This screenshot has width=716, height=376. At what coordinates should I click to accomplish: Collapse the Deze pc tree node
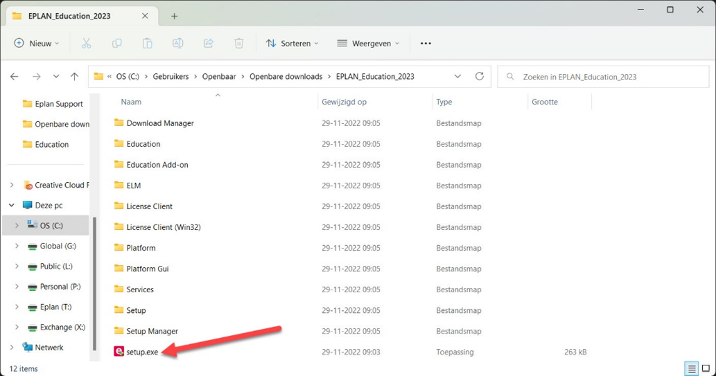[12, 205]
